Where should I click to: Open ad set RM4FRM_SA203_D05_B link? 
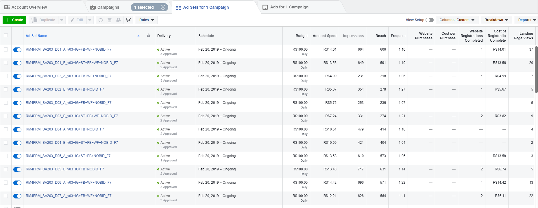point(65,169)
